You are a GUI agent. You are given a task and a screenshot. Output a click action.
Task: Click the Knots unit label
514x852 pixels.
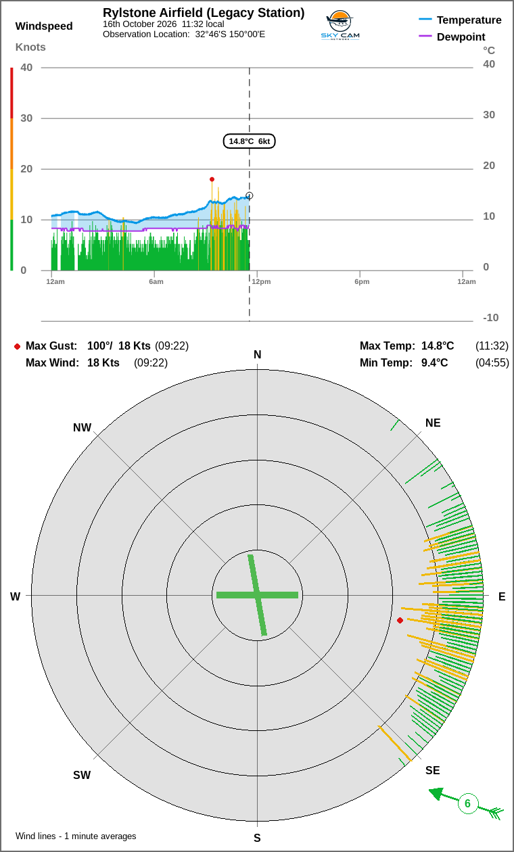pyautogui.click(x=30, y=47)
